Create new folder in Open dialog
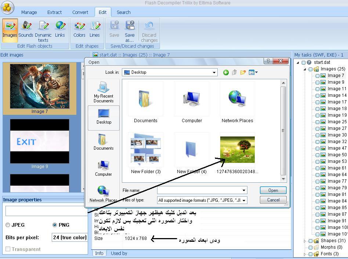Image resolution: width=348 pixels, height=259 pixels. click(x=243, y=72)
